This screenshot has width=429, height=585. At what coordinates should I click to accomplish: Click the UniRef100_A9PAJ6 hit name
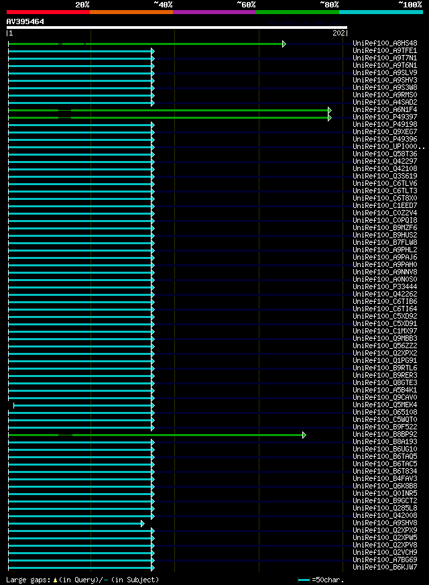pyautogui.click(x=385, y=258)
